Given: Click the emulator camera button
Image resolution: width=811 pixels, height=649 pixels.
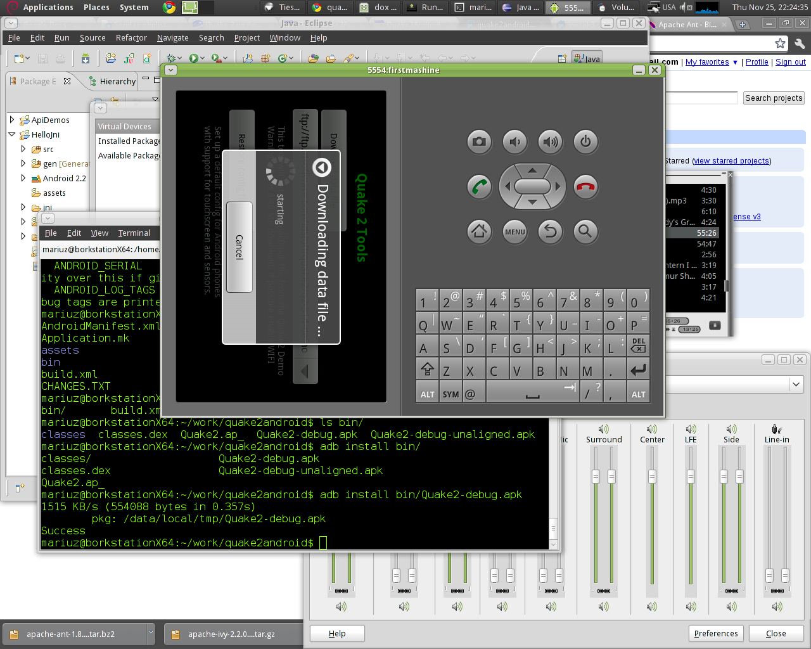Looking at the screenshot, I should click(x=479, y=141).
